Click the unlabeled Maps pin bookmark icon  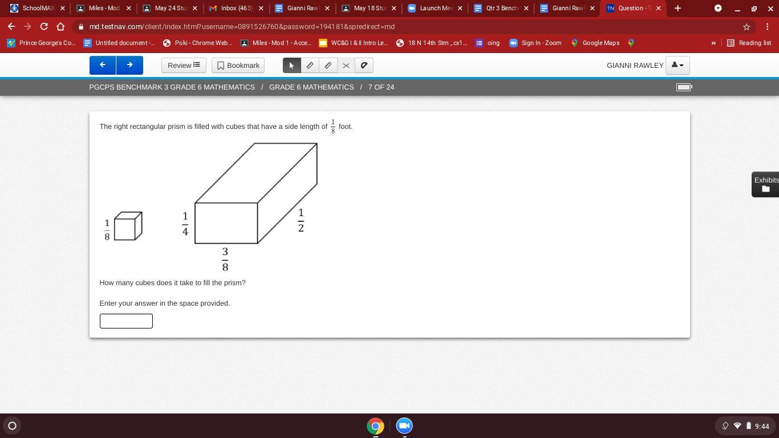click(x=631, y=43)
